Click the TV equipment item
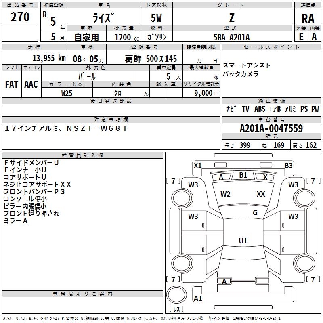The width and height of the screenshot is (323, 323). pos(245,109)
